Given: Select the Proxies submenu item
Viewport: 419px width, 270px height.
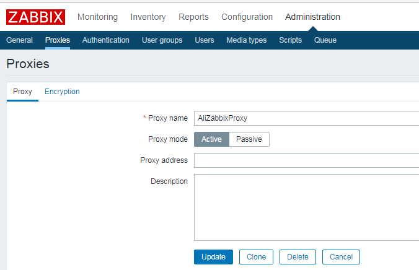Looking at the screenshot, I should tap(58, 40).
